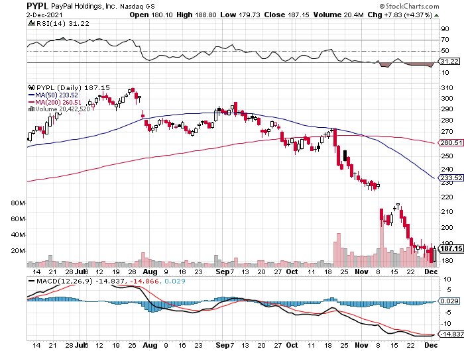The image size is (464, 351).
Task: Click the 20M volume axis label
Action: [x=18, y=251]
